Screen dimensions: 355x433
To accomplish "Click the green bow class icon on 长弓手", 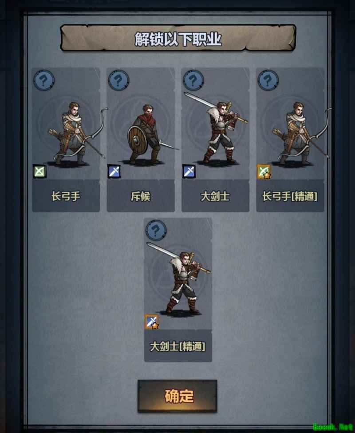I will 39,171.
